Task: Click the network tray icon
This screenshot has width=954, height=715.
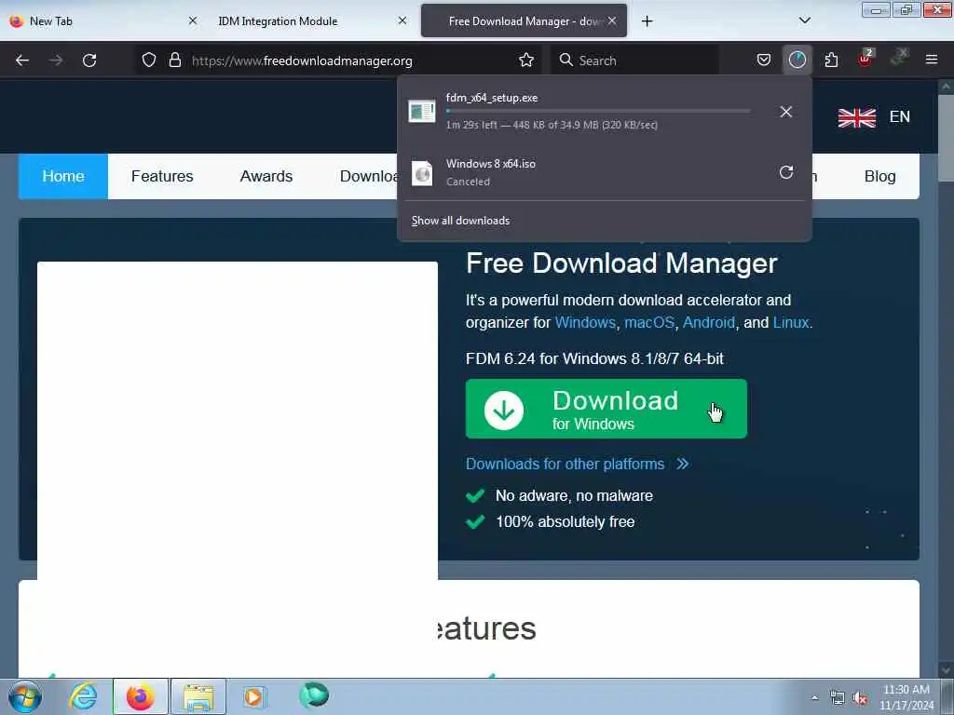Action: [838, 698]
